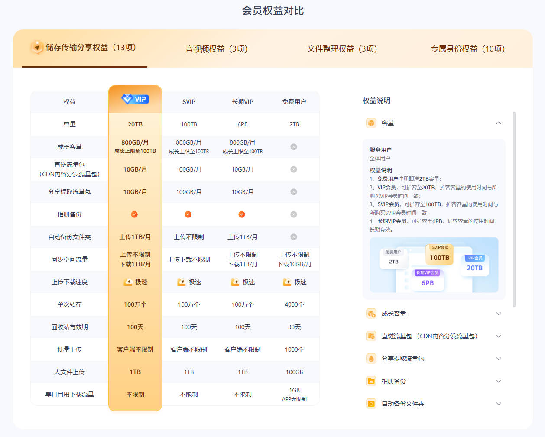Click the 自动备份文件夹 sync folder icon

(x=371, y=403)
